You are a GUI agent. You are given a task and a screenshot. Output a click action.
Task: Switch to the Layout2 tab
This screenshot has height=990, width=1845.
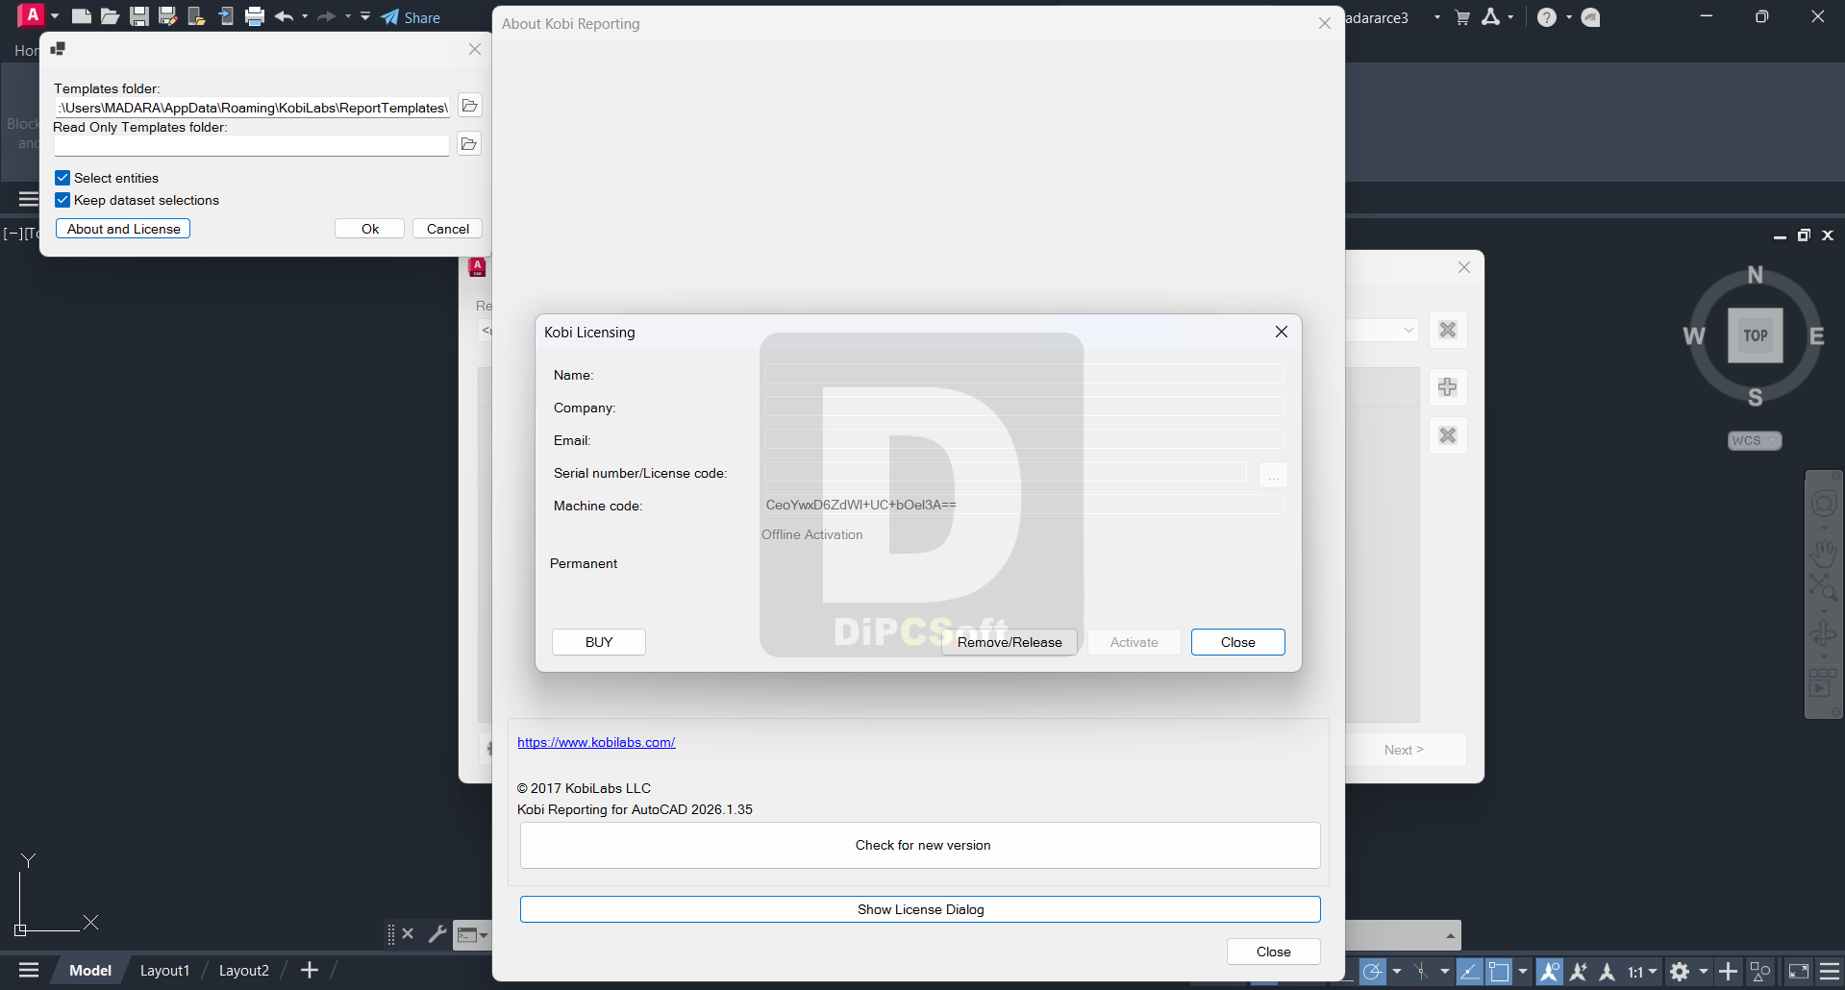coord(244,971)
